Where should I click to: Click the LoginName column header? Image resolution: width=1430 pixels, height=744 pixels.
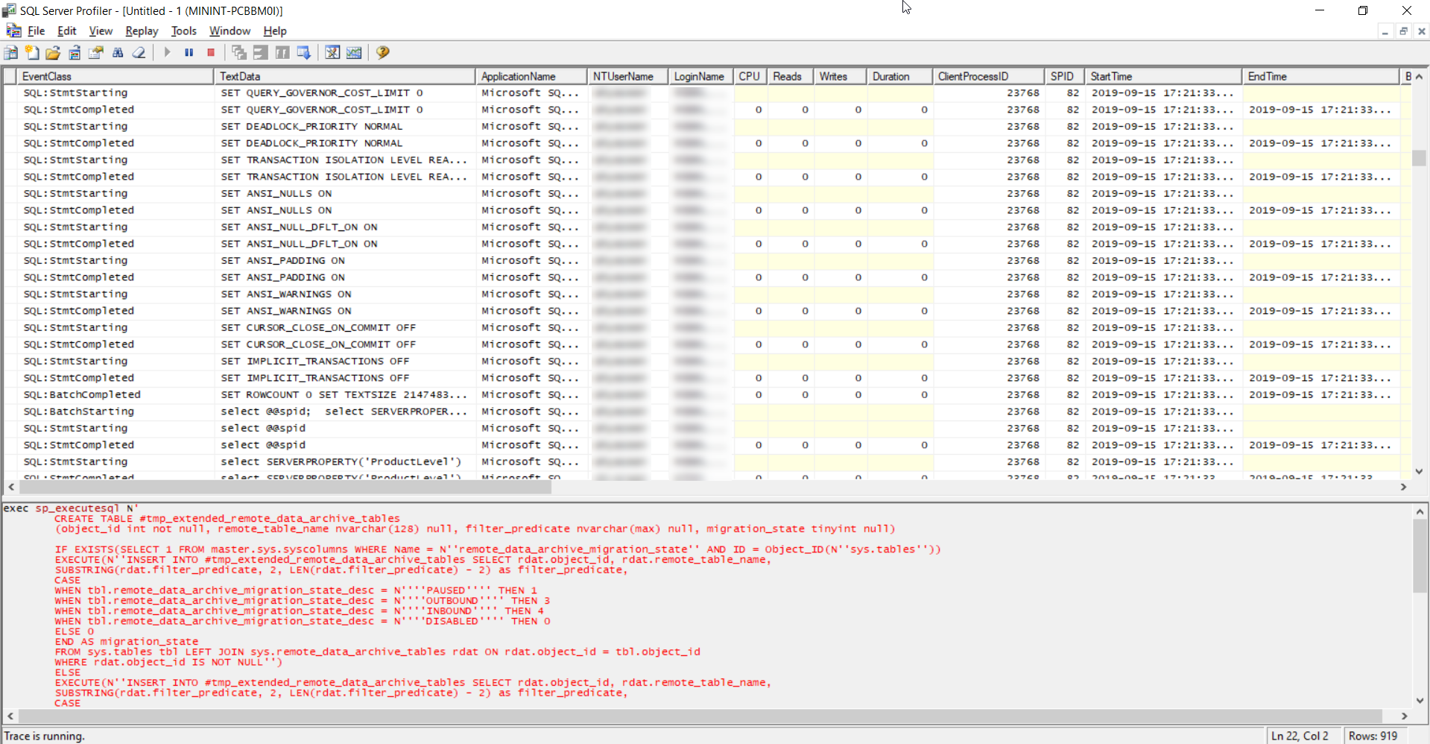tap(700, 76)
